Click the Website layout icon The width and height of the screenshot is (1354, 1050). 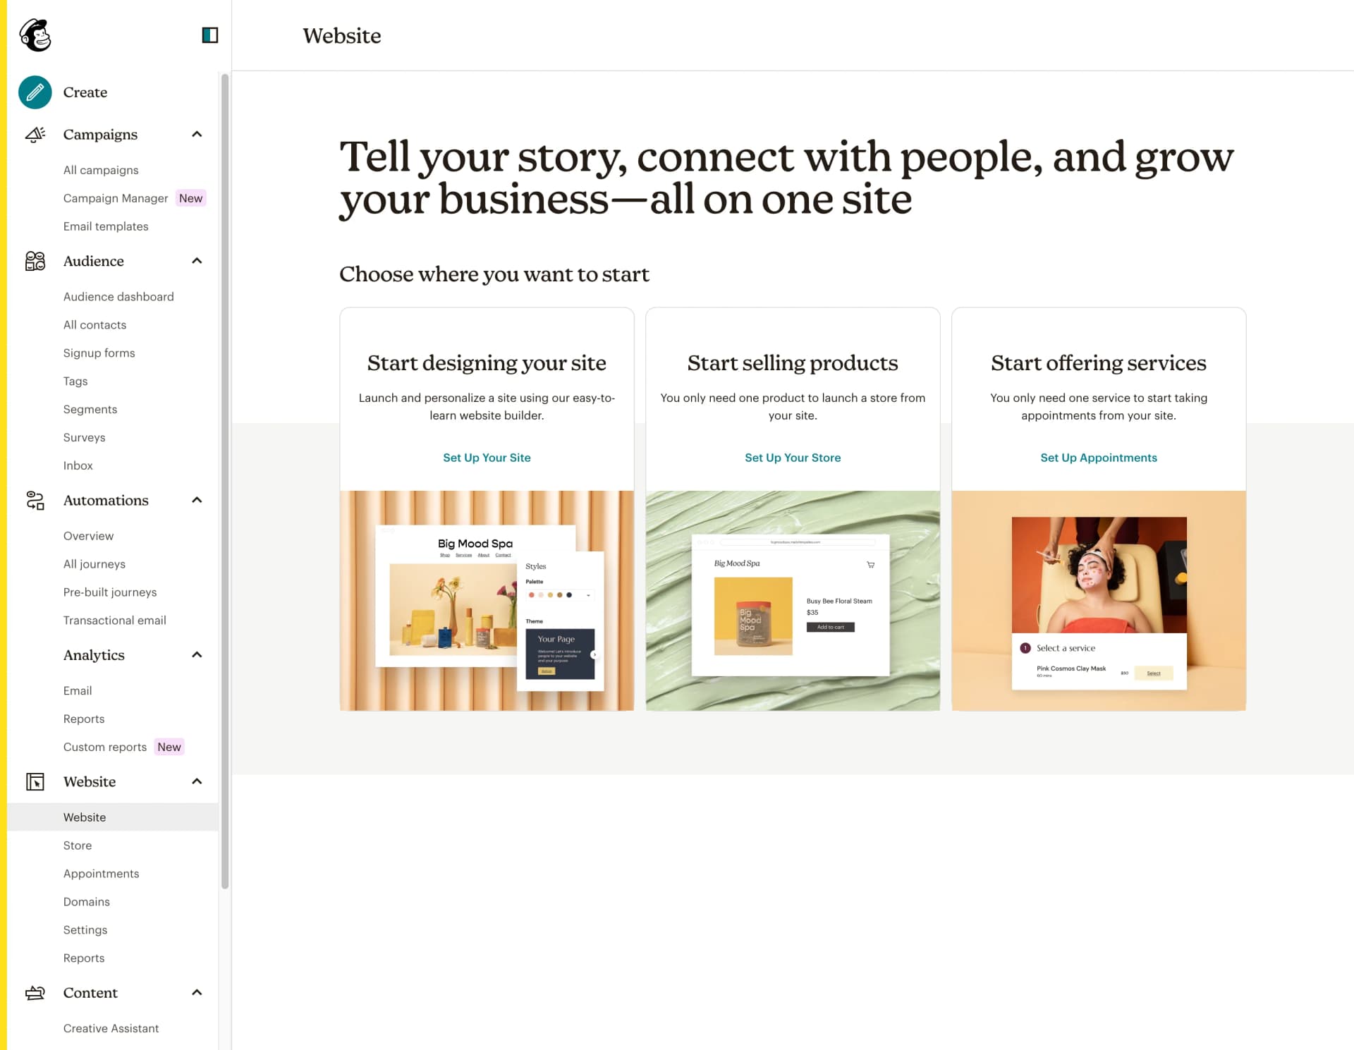[35, 782]
